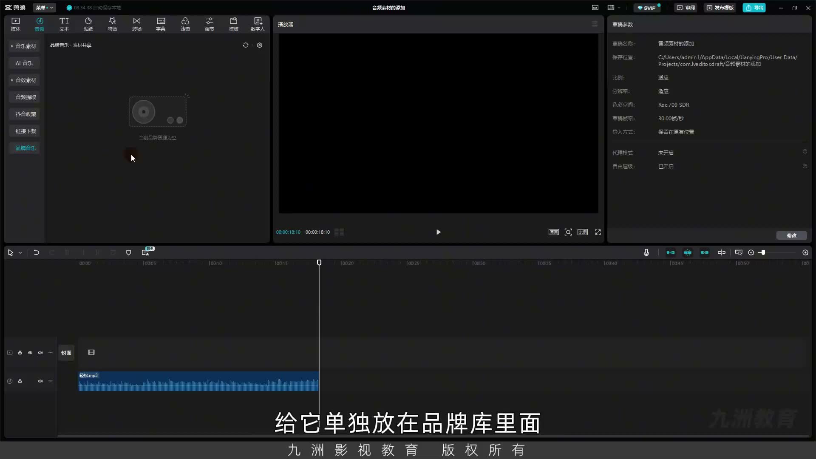Viewport: 816px width, 459px height.
Task: Switch to the 转场 tab
Action: click(x=137, y=24)
